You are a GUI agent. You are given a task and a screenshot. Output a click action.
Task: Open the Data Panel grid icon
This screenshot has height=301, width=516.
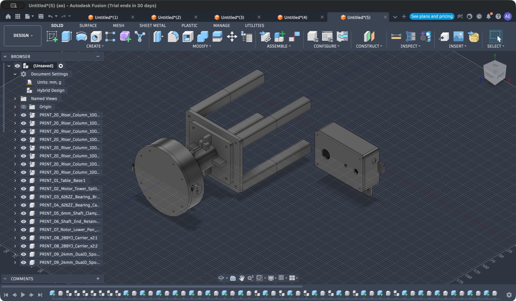pos(18,16)
